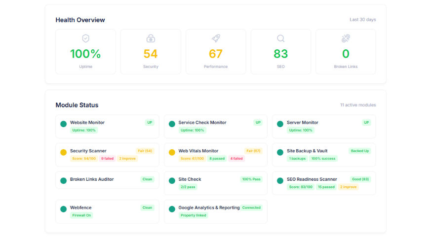Click the 2 improve tag on Security Scanner

pyautogui.click(x=127, y=159)
